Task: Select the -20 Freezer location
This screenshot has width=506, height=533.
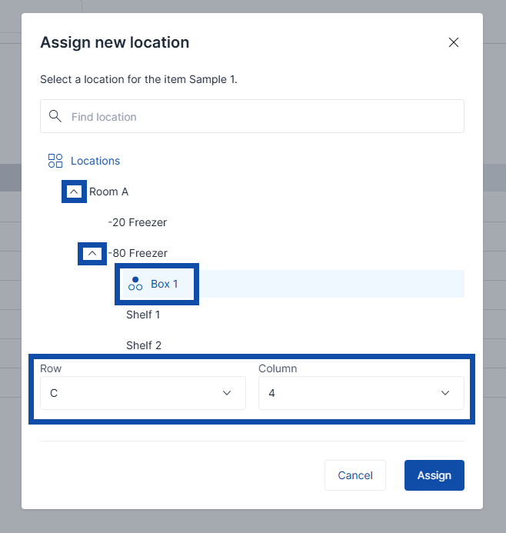Action: [x=137, y=222]
